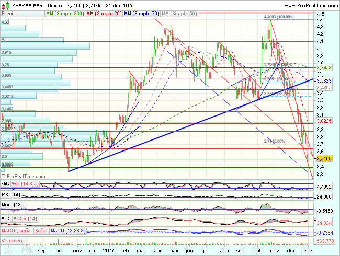Click the 2,3 price scale tick

tap(320, 173)
